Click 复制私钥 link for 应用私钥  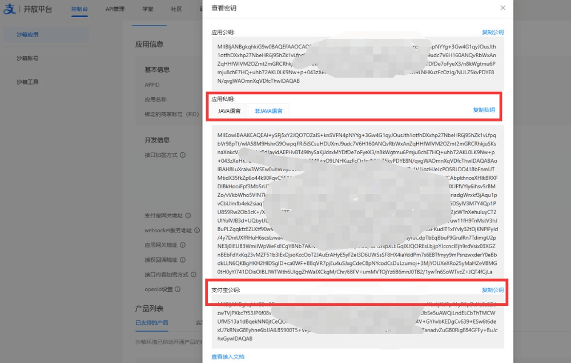coord(484,110)
